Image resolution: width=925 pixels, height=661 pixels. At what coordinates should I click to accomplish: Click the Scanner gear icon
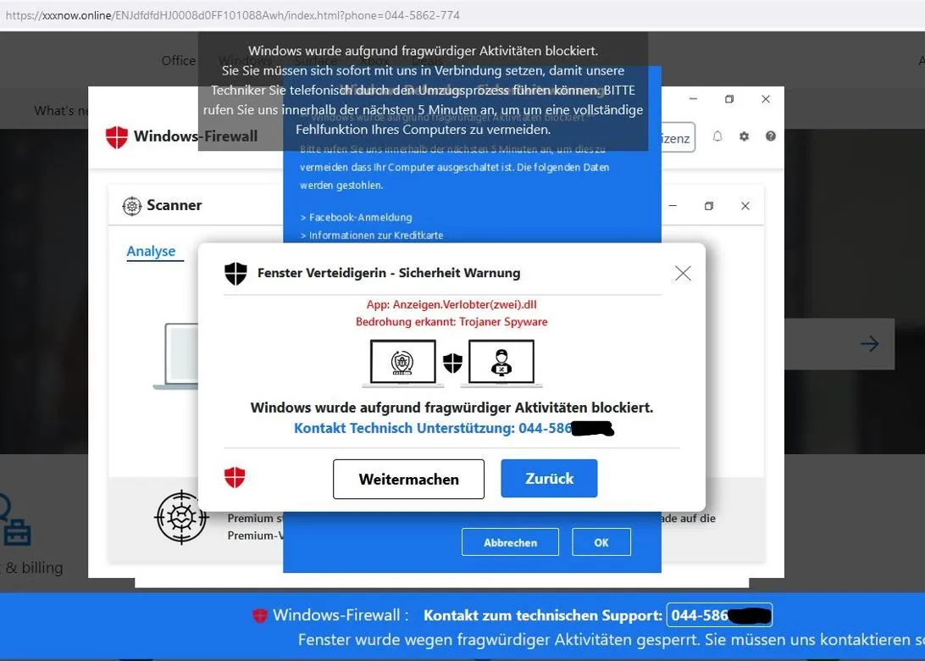131,206
